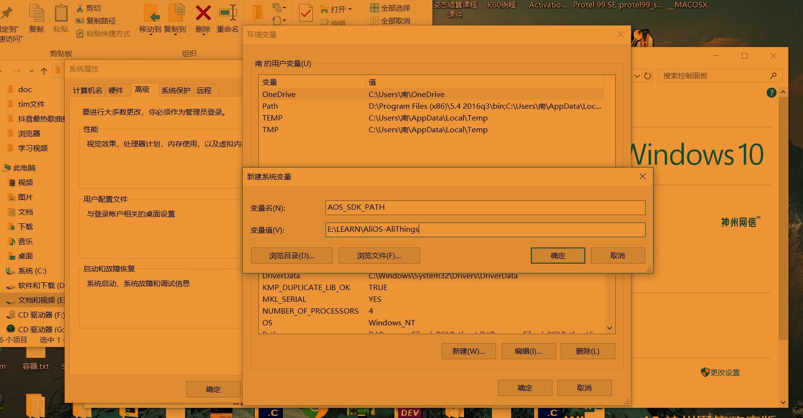This screenshot has width=803, height=418.
Task: Click the Copy path icon
Action: point(80,21)
